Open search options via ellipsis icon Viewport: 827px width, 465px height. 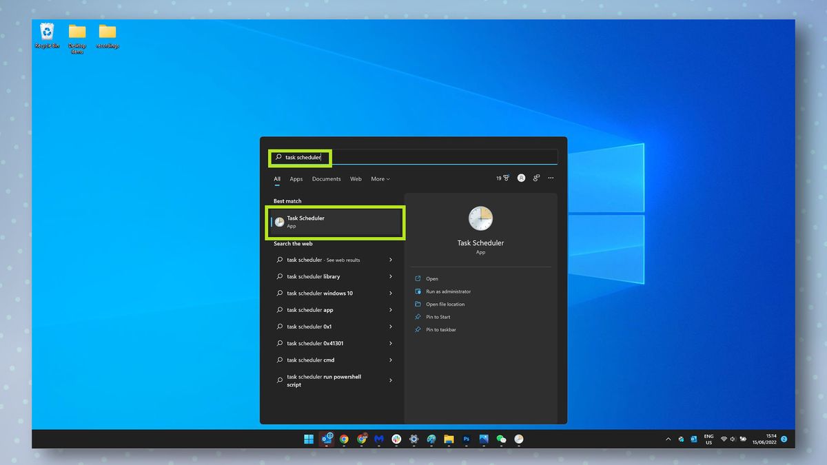pyautogui.click(x=550, y=178)
